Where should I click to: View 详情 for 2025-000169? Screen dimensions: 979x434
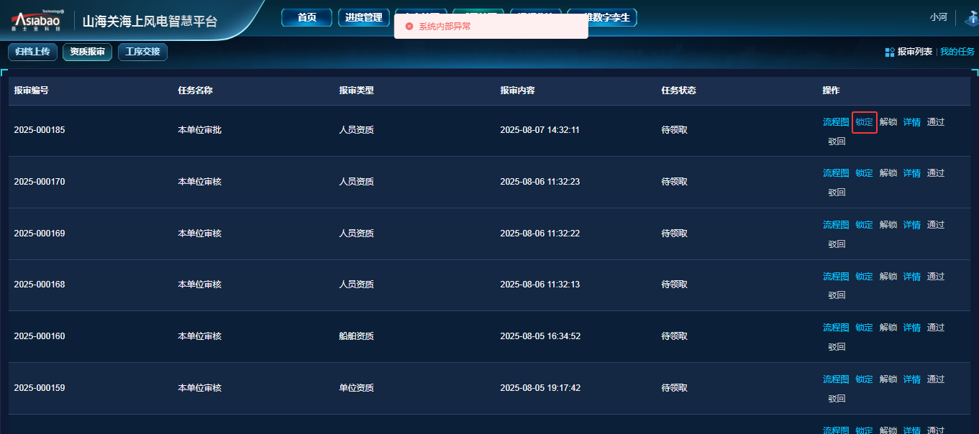912,225
